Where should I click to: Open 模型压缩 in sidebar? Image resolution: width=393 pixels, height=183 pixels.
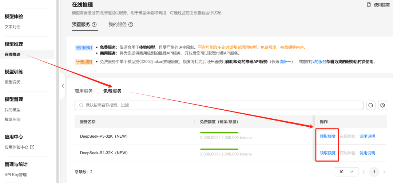click(12, 119)
